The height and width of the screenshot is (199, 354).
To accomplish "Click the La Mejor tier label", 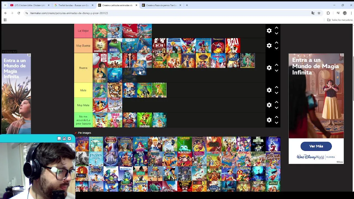I will coord(83,31).
